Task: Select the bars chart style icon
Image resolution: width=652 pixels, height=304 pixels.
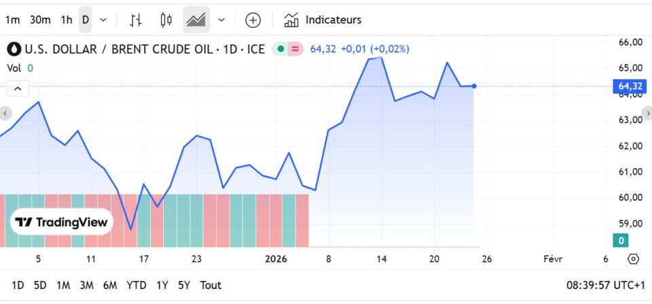Action: (x=136, y=20)
